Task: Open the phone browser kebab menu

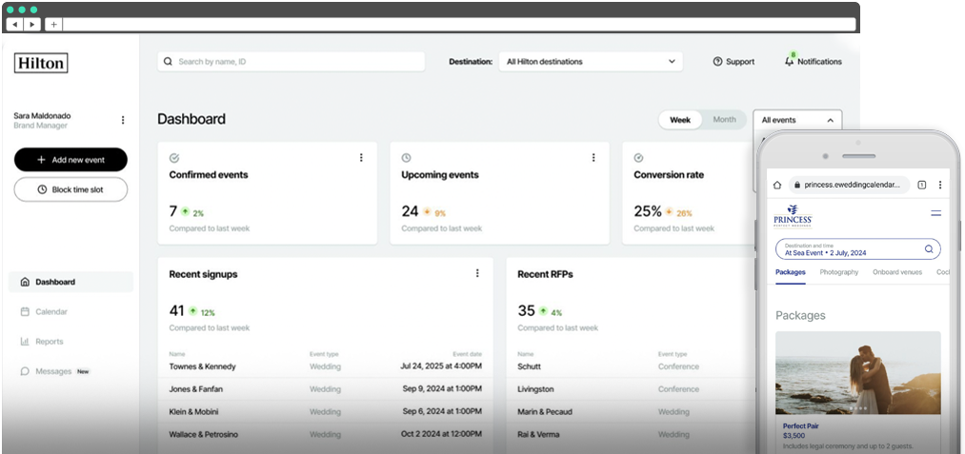Action: pos(940,185)
